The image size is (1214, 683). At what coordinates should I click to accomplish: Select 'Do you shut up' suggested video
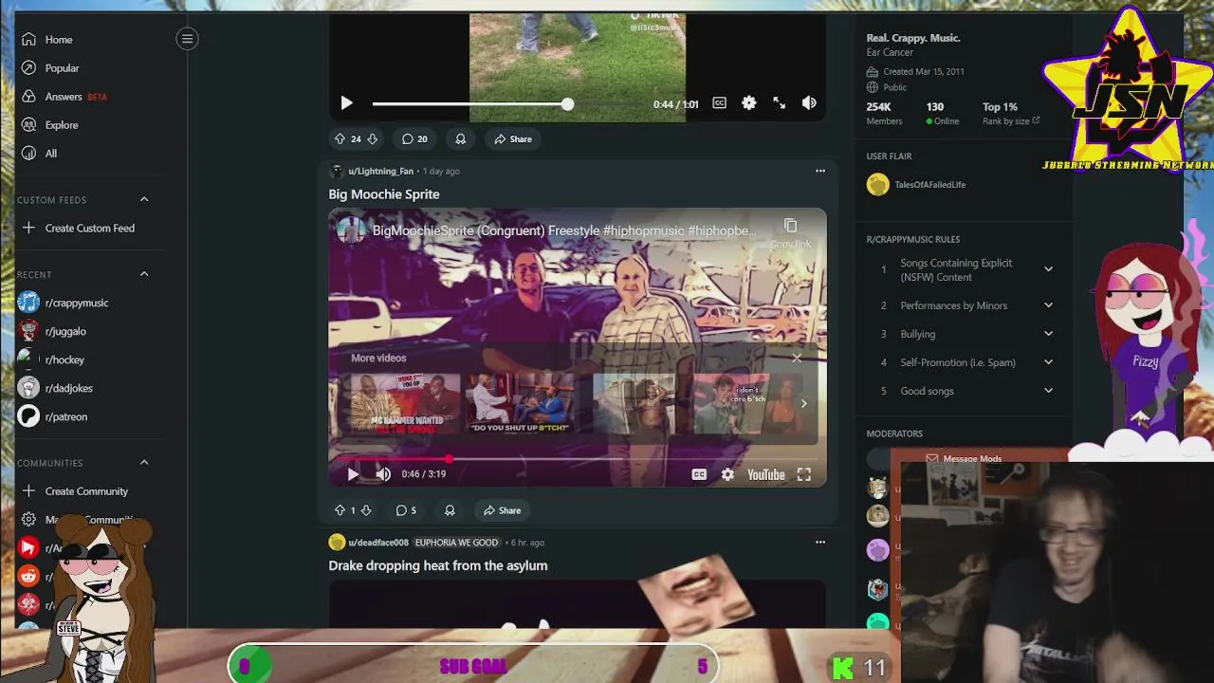(x=520, y=403)
